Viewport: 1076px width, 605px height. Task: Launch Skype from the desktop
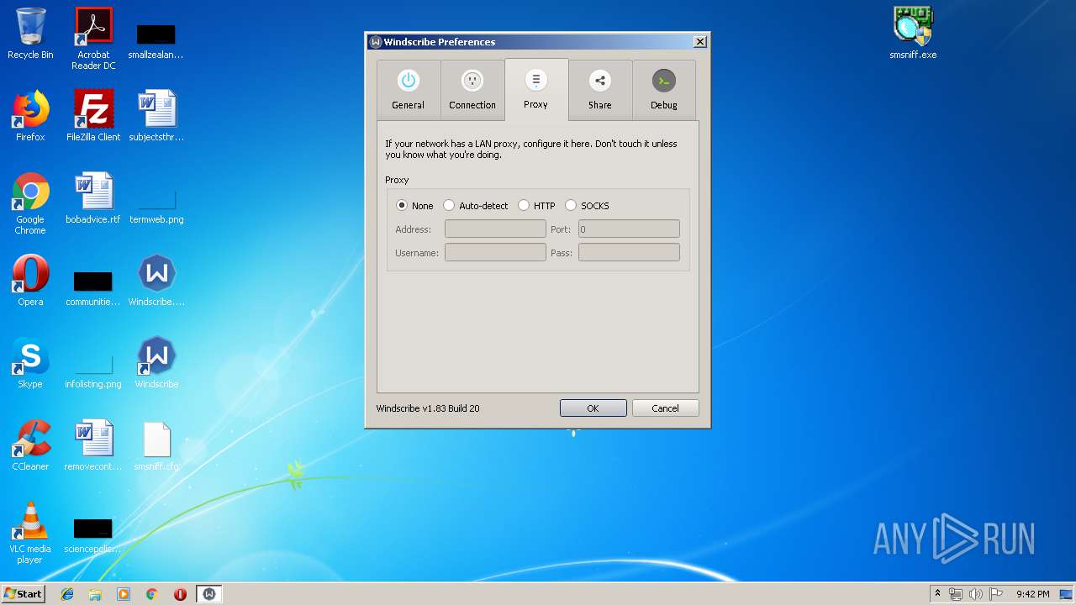[30, 362]
